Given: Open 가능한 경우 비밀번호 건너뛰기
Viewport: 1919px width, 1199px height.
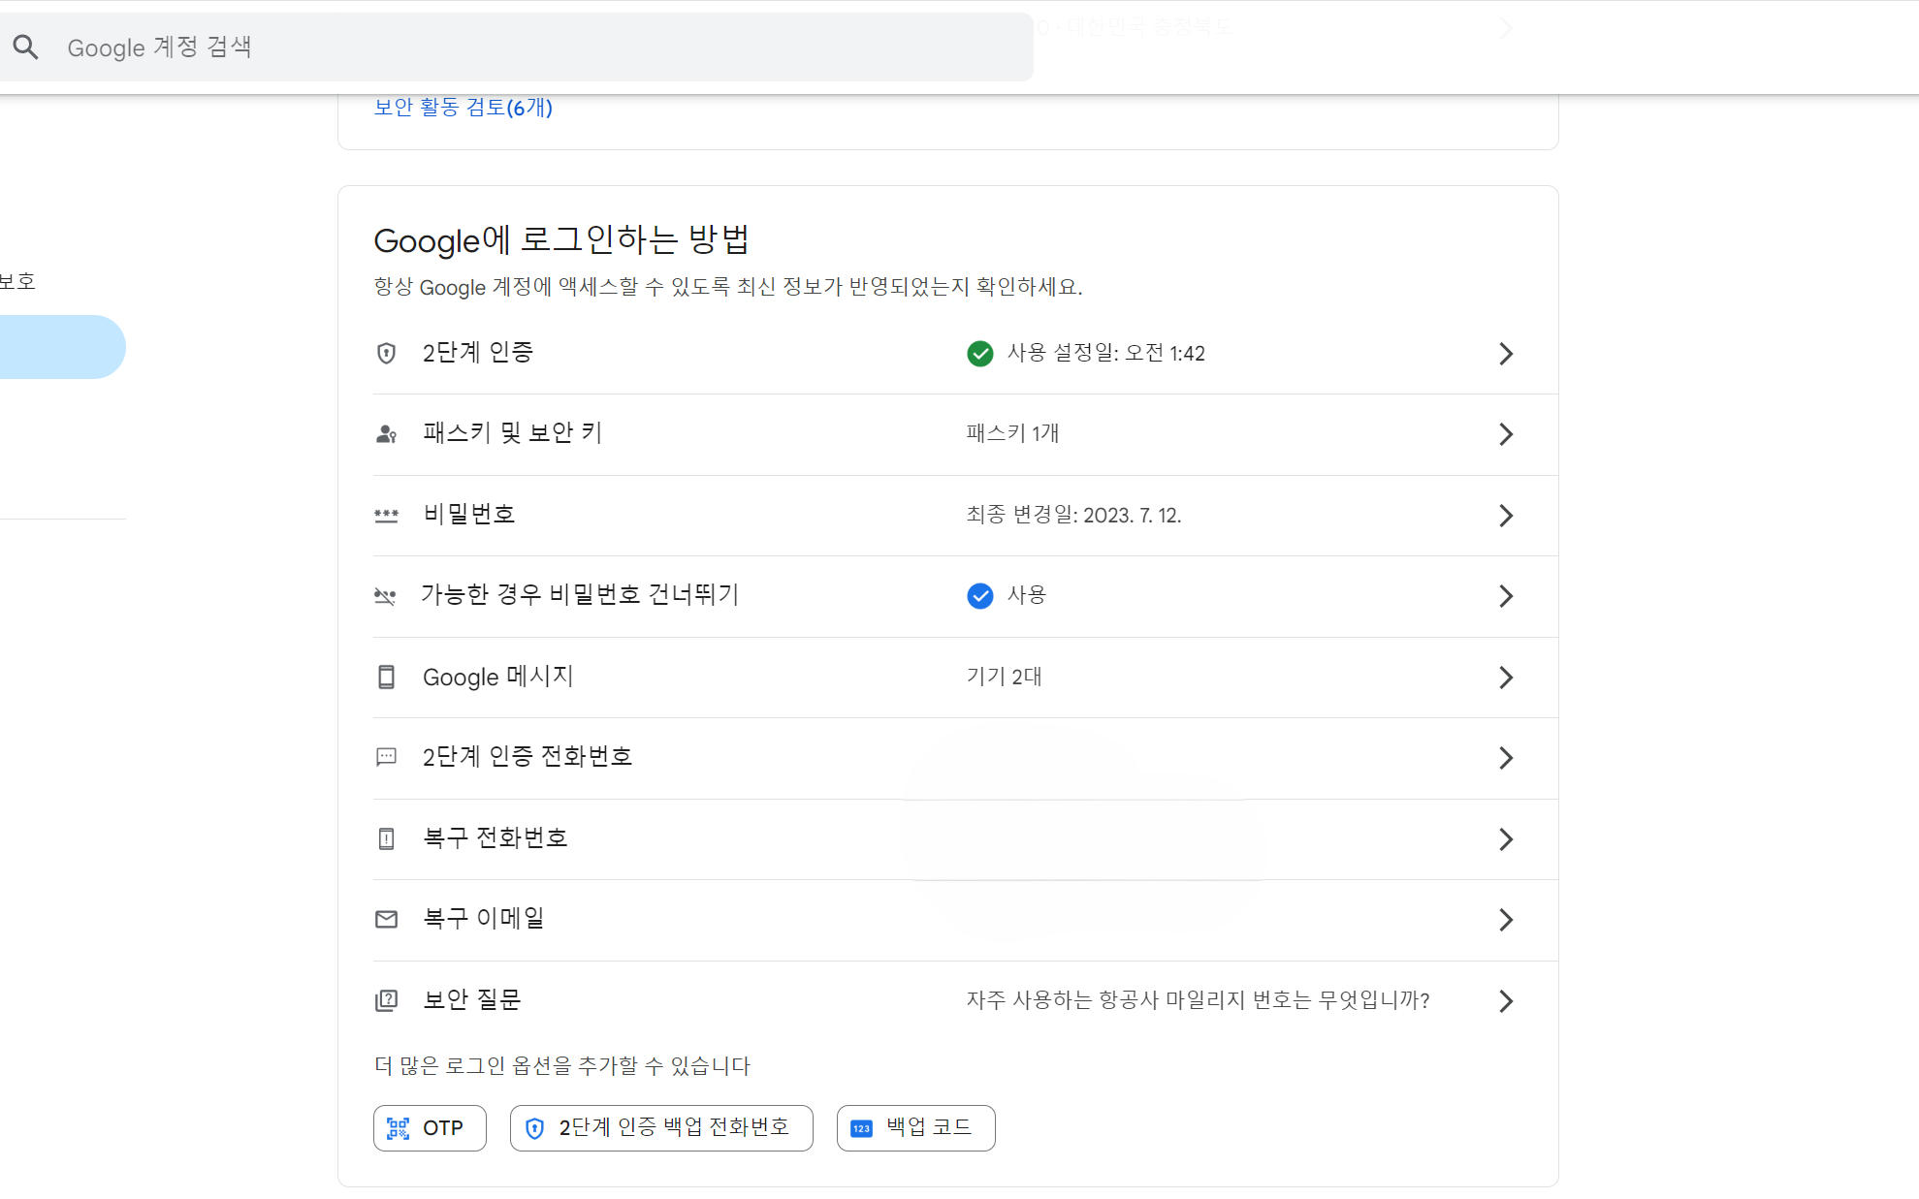Looking at the screenshot, I should coord(965,596).
